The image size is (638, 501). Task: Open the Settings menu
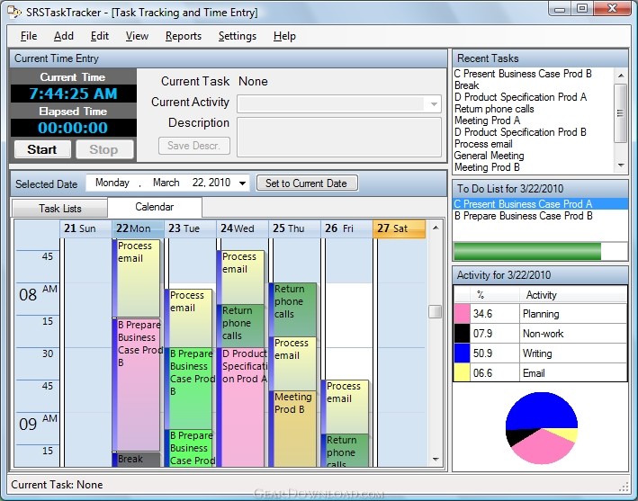(x=238, y=36)
